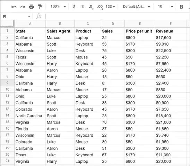Select the cell with sales value 33
Screen dimensions: 190x166
[113, 103]
